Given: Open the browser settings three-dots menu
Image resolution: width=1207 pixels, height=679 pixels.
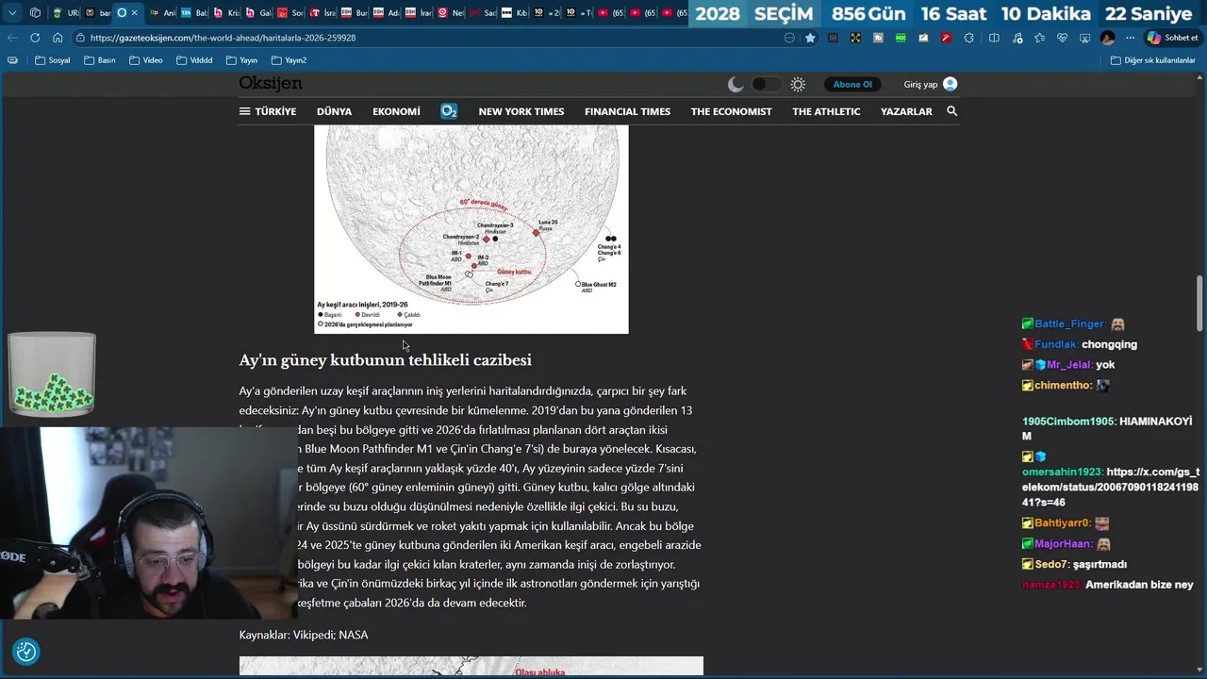Looking at the screenshot, I should click(1130, 38).
